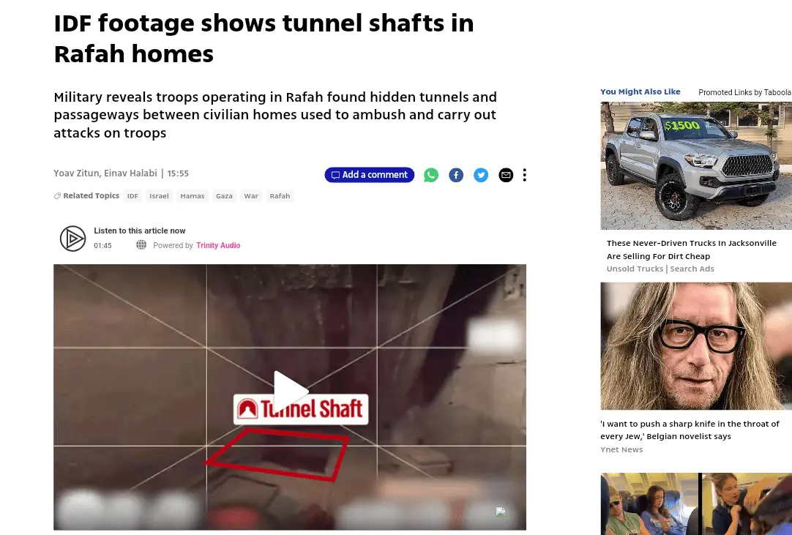
Task: Open the three-dot more options menu
Action: (524, 175)
